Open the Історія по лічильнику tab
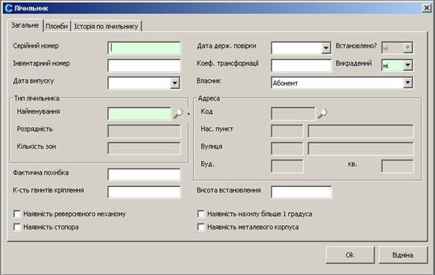435x275 pixels. pyautogui.click(x=107, y=27)
